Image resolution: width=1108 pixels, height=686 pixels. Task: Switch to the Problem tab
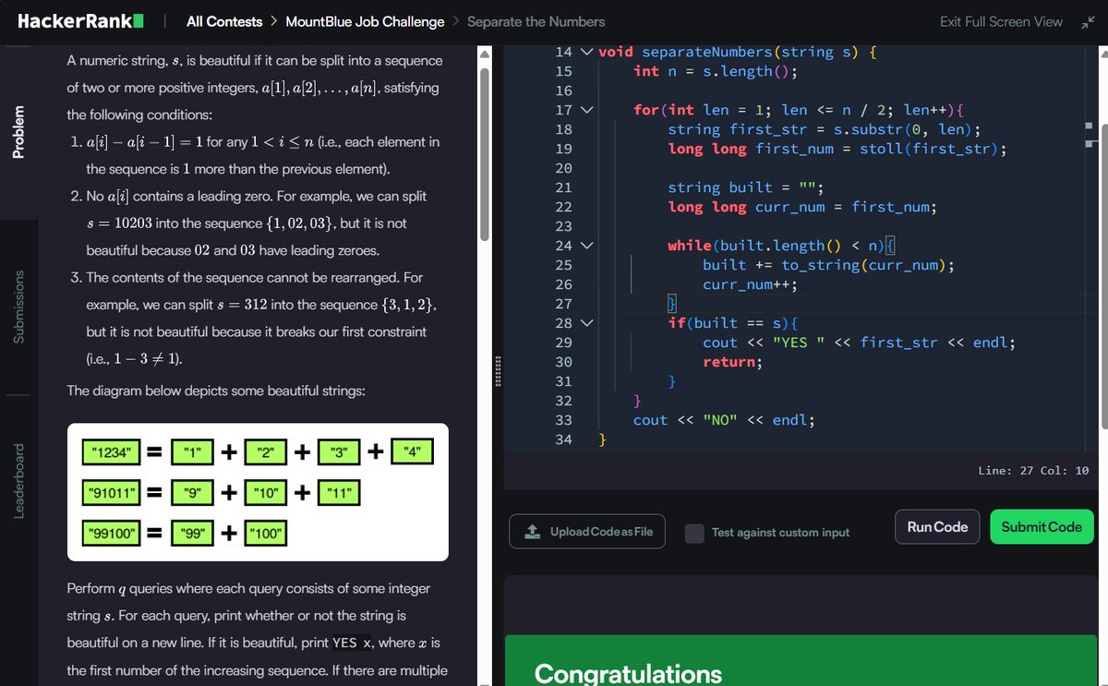tap(18, 132)
